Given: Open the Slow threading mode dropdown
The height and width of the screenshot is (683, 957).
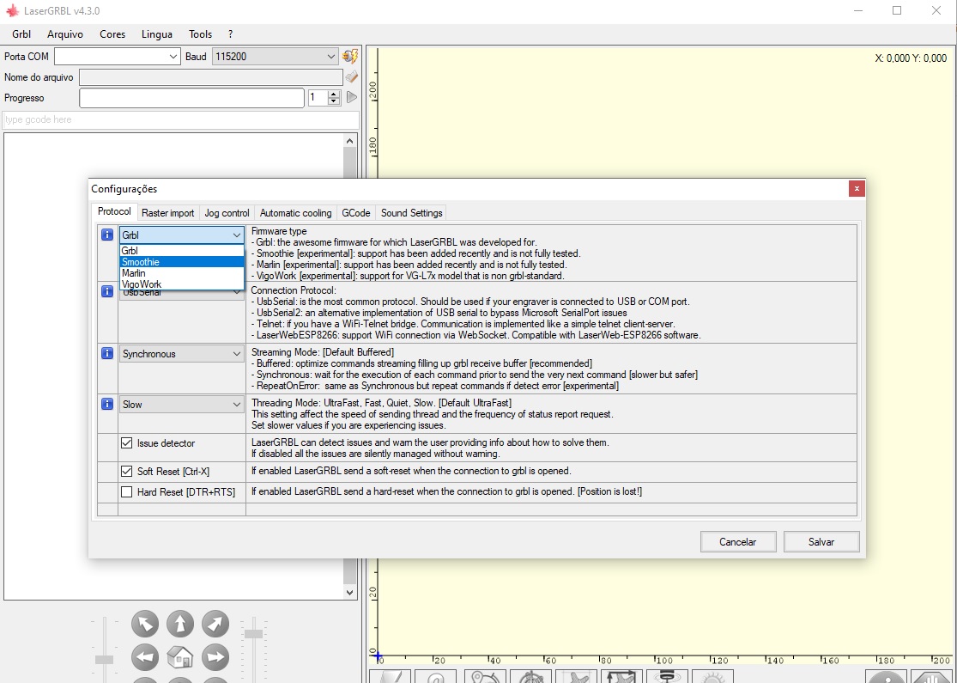Looking at the screenshot, I should coord(181,405).
